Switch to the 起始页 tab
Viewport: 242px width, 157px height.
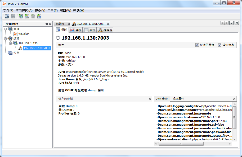60,24
